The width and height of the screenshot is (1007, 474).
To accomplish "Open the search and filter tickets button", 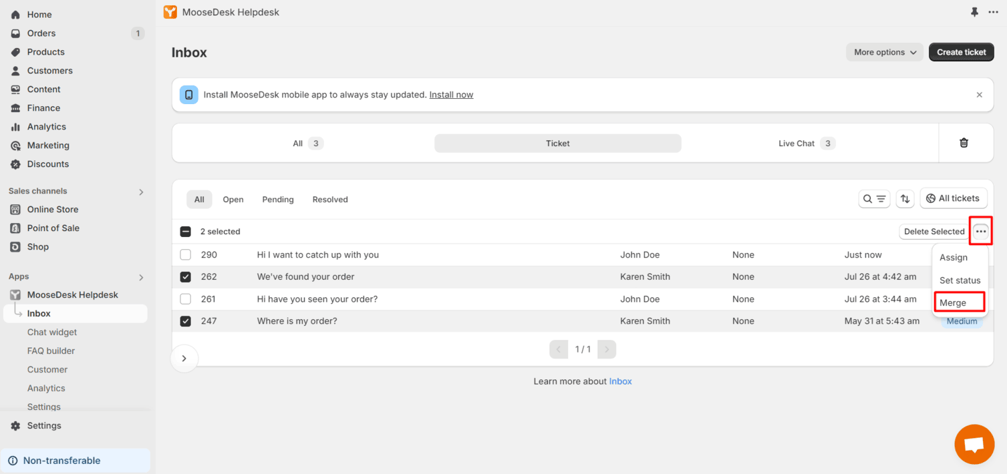I will click(x=874, y=199).
